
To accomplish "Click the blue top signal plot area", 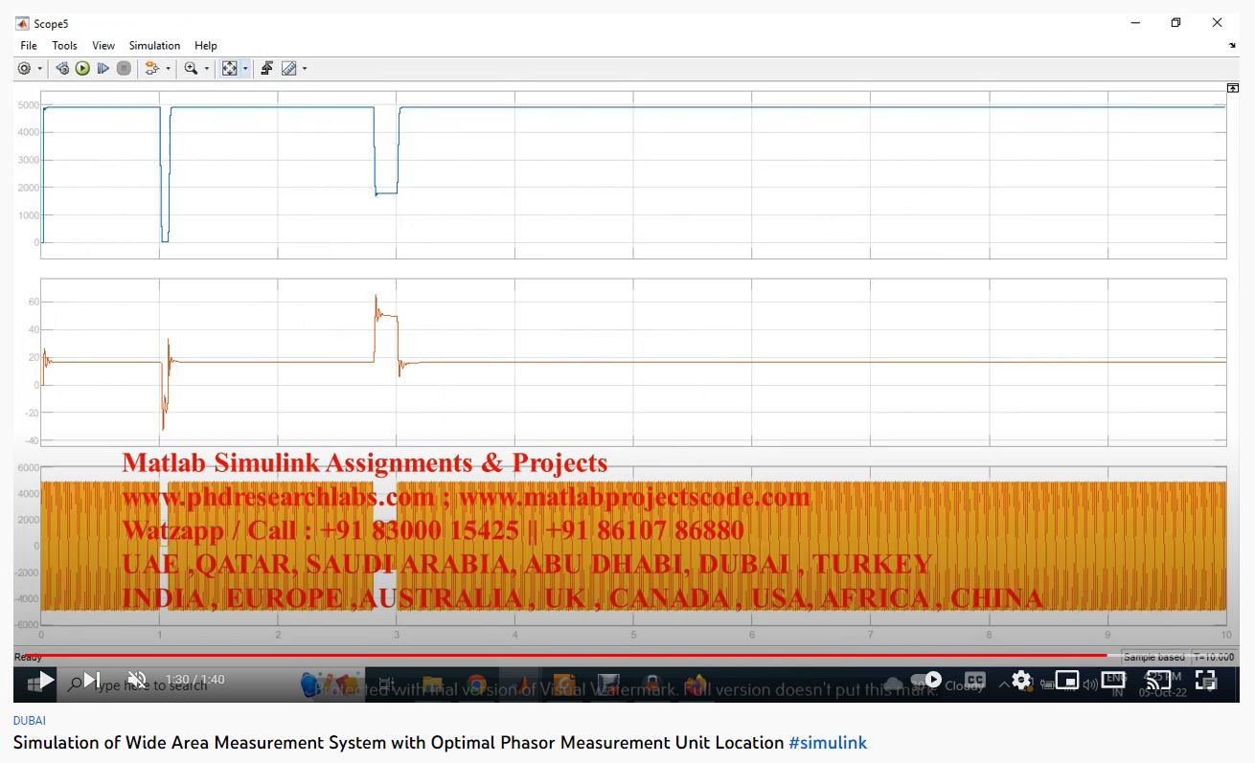I will pyautogui.click(x=633, y=175).
